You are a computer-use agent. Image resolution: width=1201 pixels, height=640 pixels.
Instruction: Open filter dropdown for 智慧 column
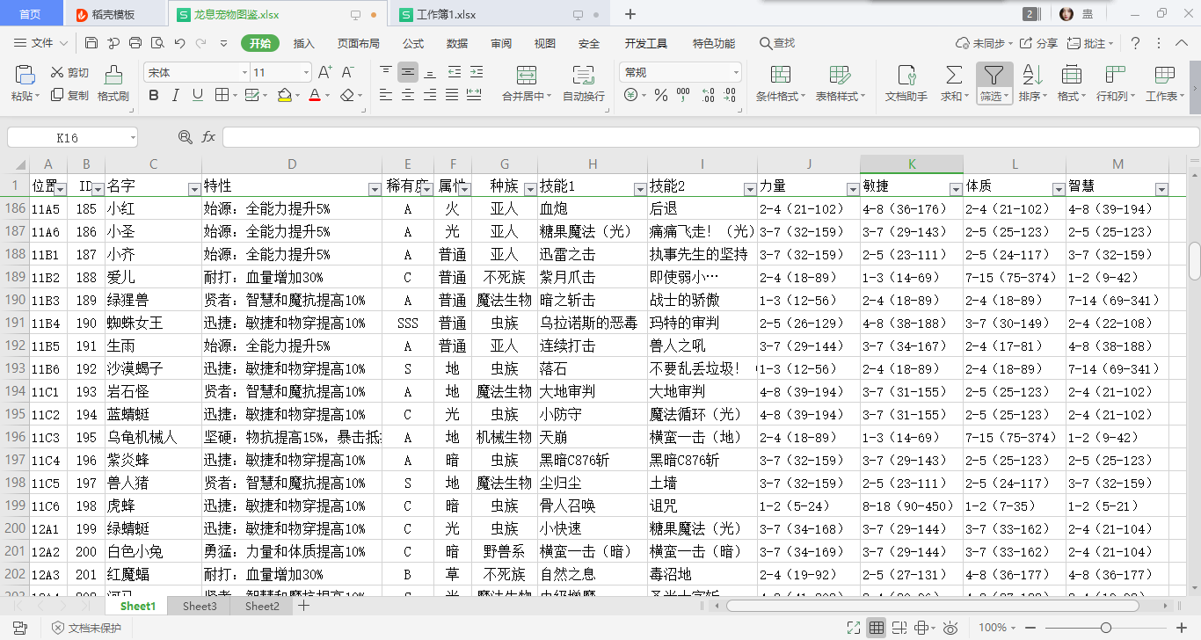tap(1161, 189)
